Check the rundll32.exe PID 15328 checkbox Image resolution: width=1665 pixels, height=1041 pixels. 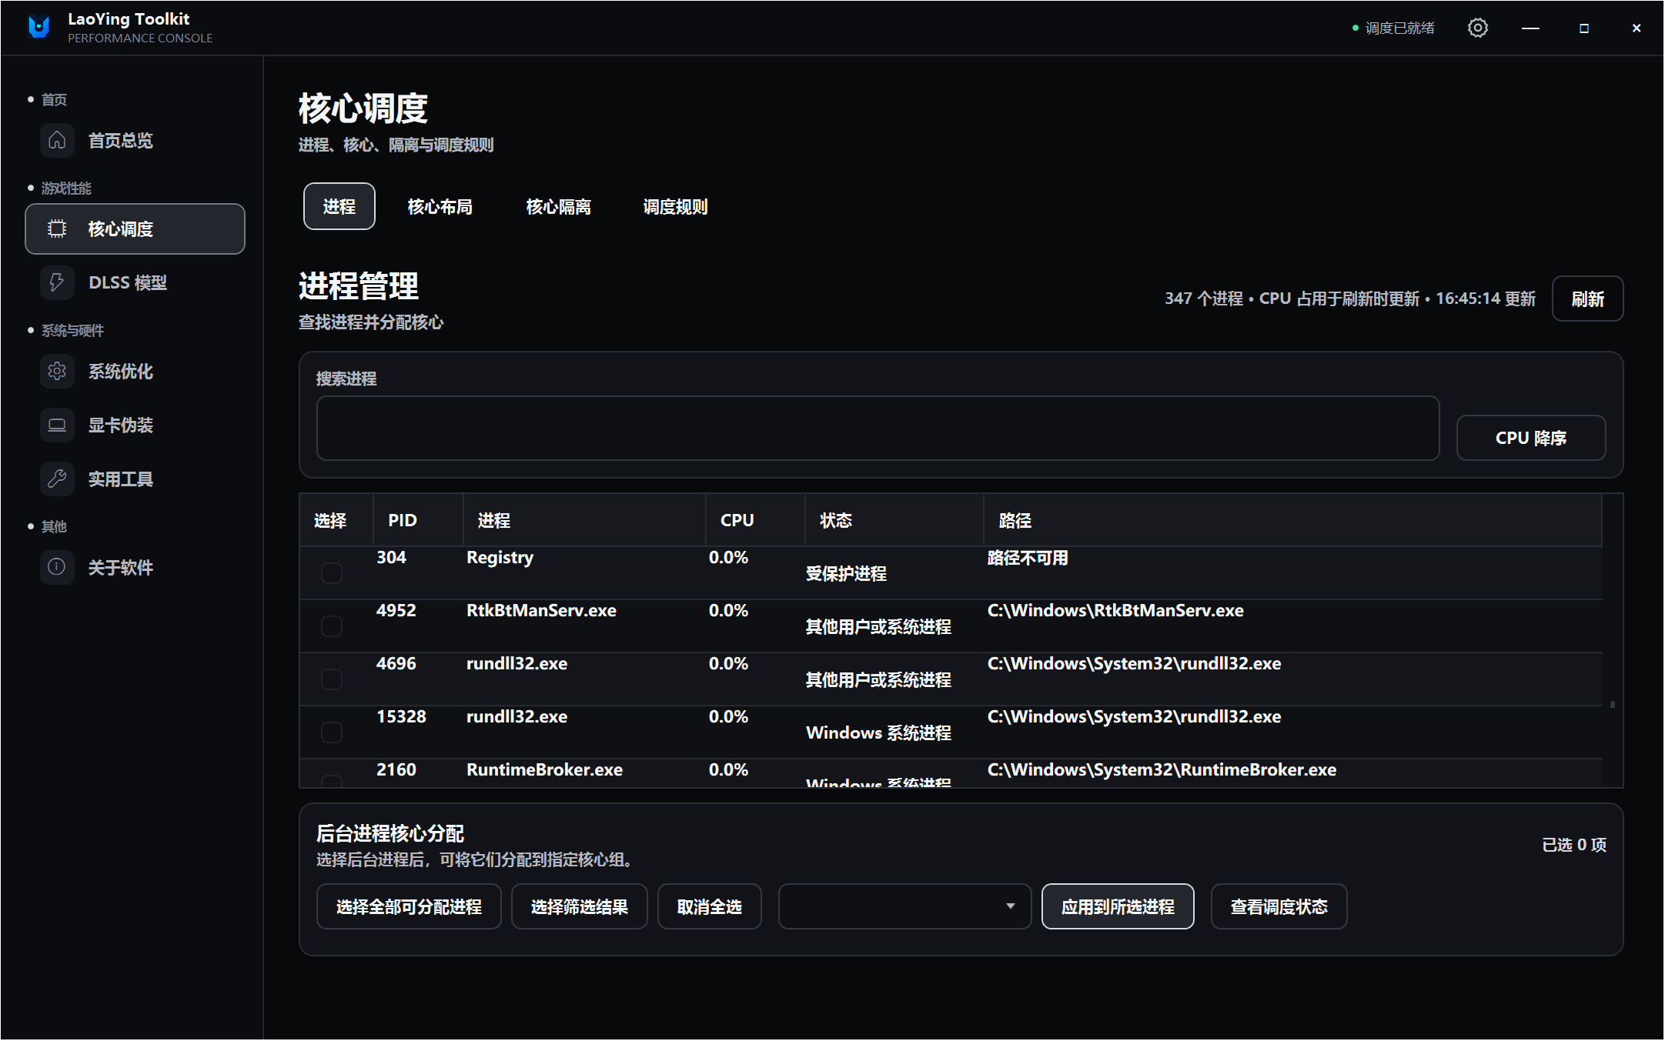click(x=332, y=732)
